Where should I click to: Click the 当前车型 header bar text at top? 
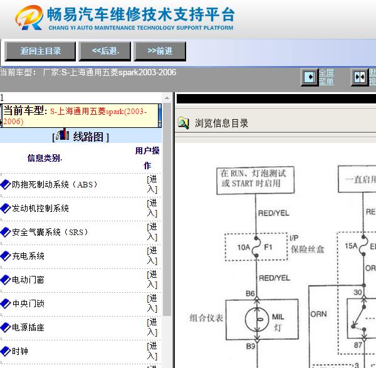click(88, 72)
